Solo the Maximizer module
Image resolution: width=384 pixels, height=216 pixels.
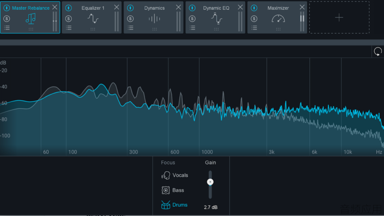[254, 18]
